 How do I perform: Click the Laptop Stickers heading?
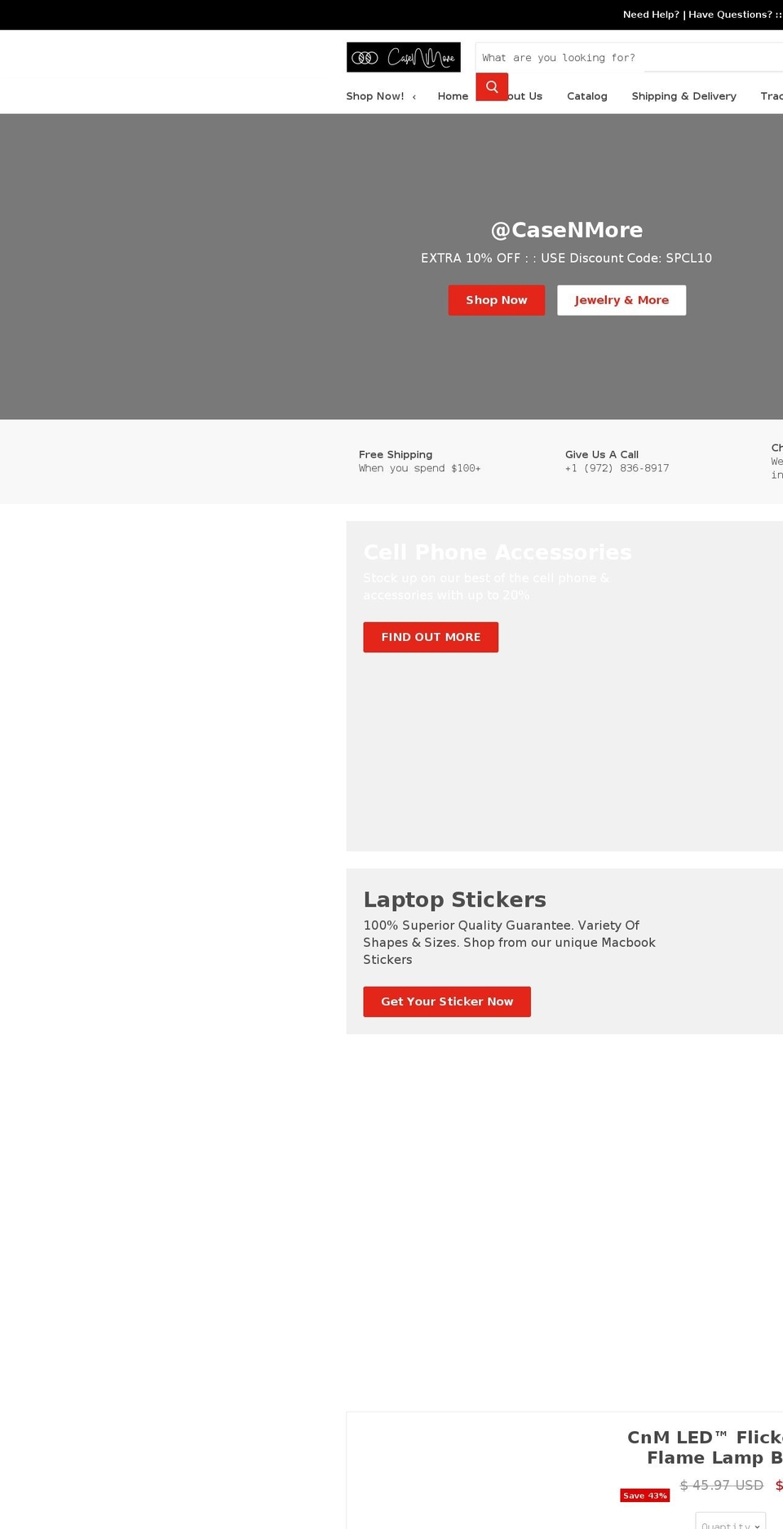coord(455,899)
